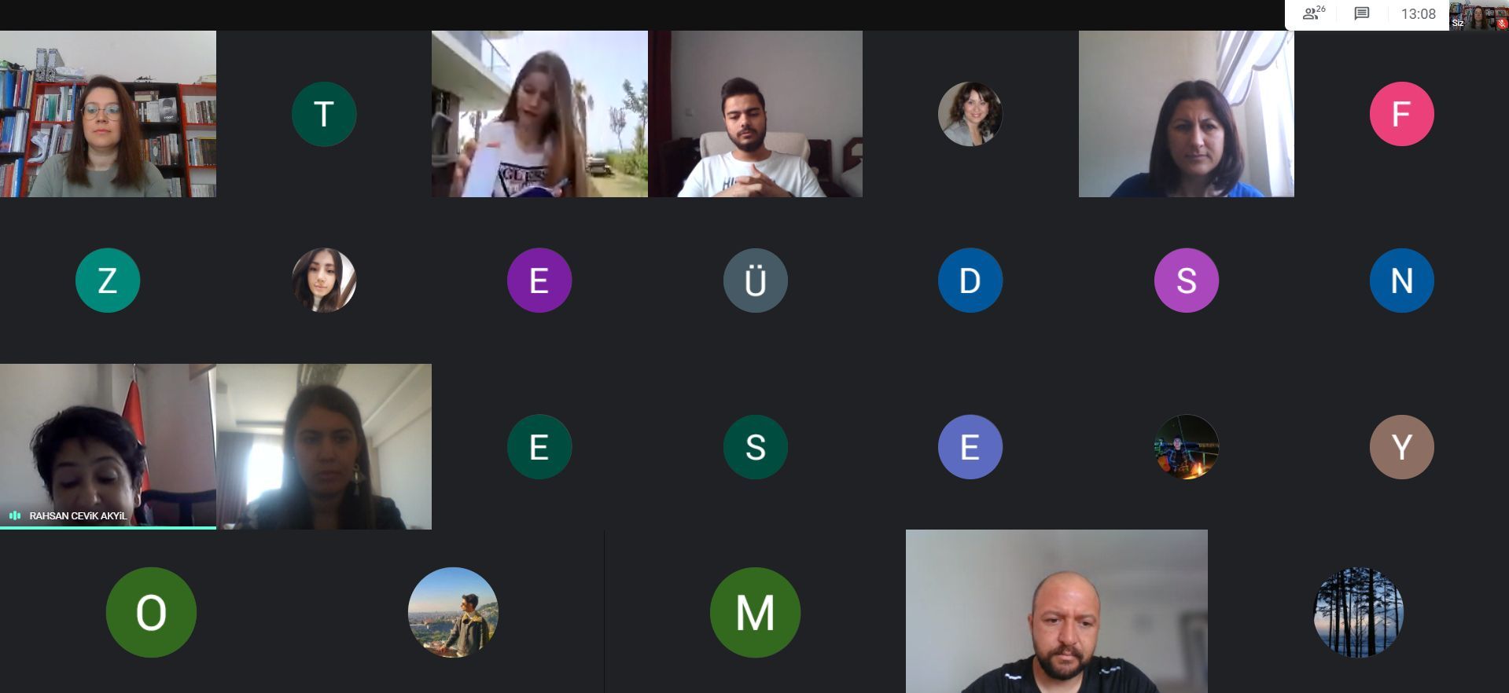
Task: Select the brown Y participant avatar
Action: click(x=1401, y=447)
